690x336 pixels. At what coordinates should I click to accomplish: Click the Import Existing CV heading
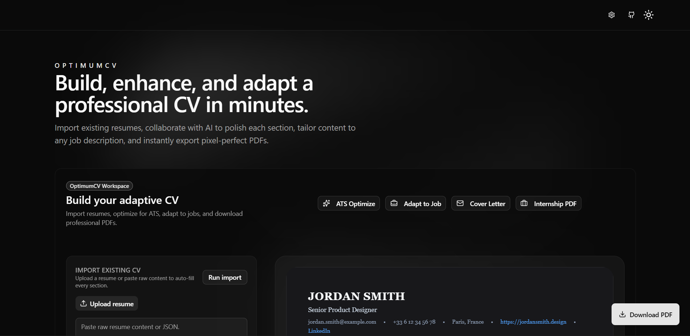tap(108, 270)
